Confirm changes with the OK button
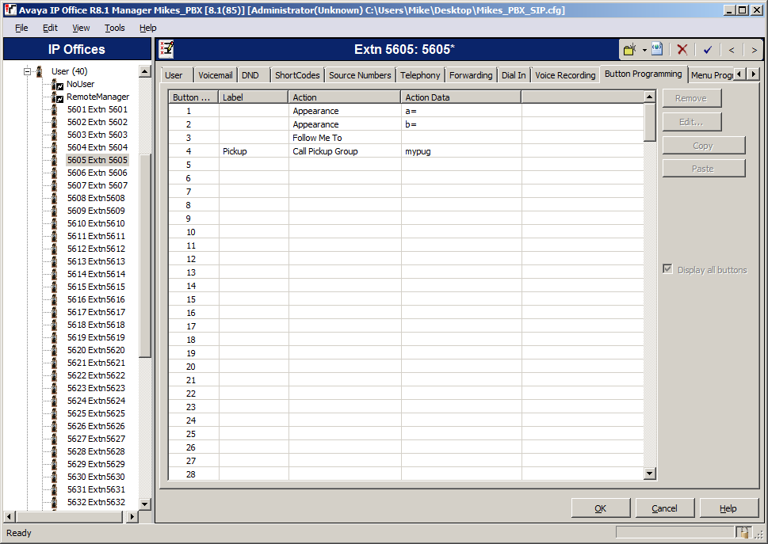768x544 pixels. (x=601, y=509)
